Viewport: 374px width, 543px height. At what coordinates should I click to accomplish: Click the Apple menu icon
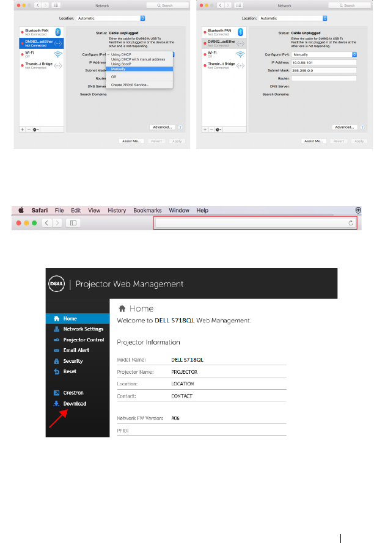[21, 210]
